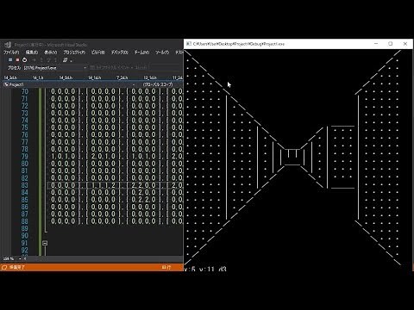This screenshot has width=414, height=310.
Task: Open the Project1 scope dropdown in navigation bar
Action: 70,84
